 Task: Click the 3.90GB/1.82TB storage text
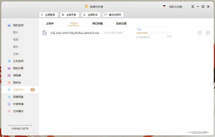pyautogui.click(x=20, y=129)
